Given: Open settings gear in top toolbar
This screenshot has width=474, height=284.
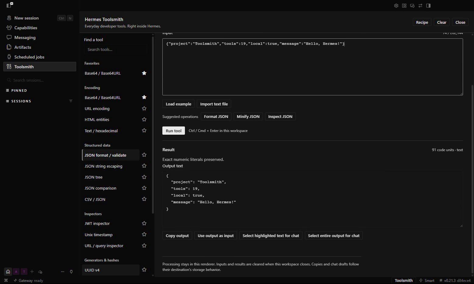Looking at the screenshot, I should [396, 5].
